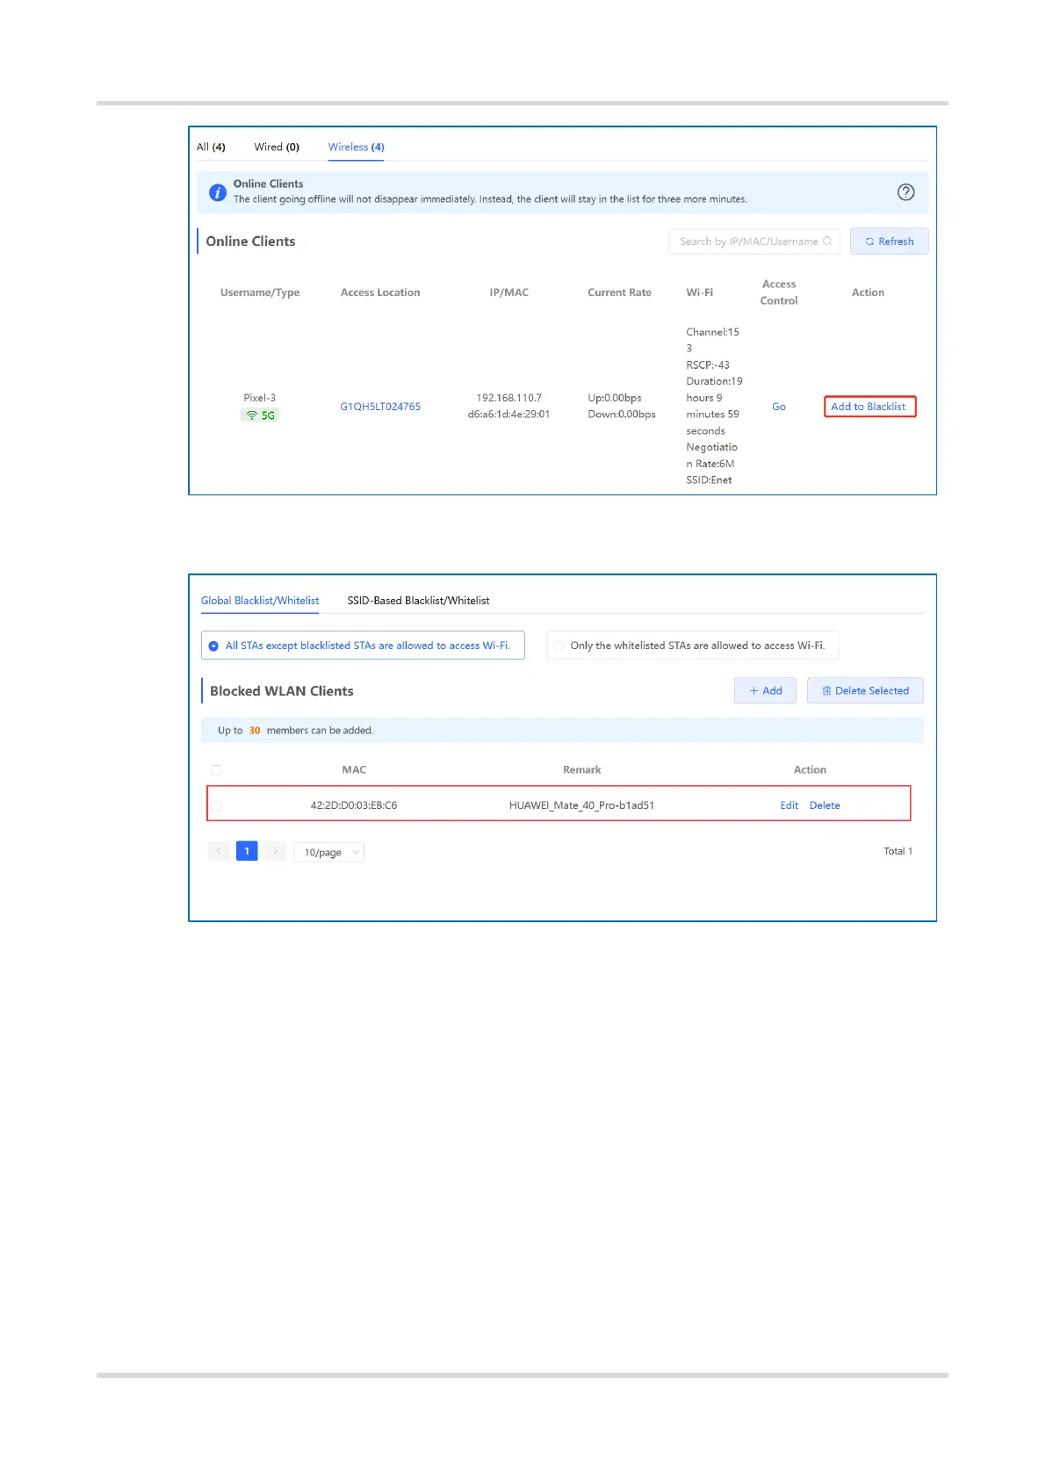This screenshot has width=1046, height=1479.
Task: Click the IP address 192.168.110.7
Action: 509,398
